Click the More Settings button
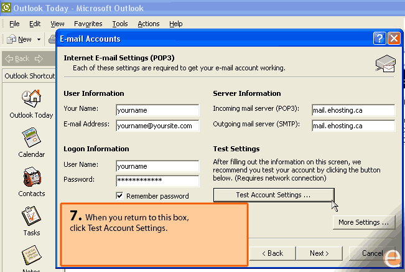405x272 pixels. click(363, 222)
